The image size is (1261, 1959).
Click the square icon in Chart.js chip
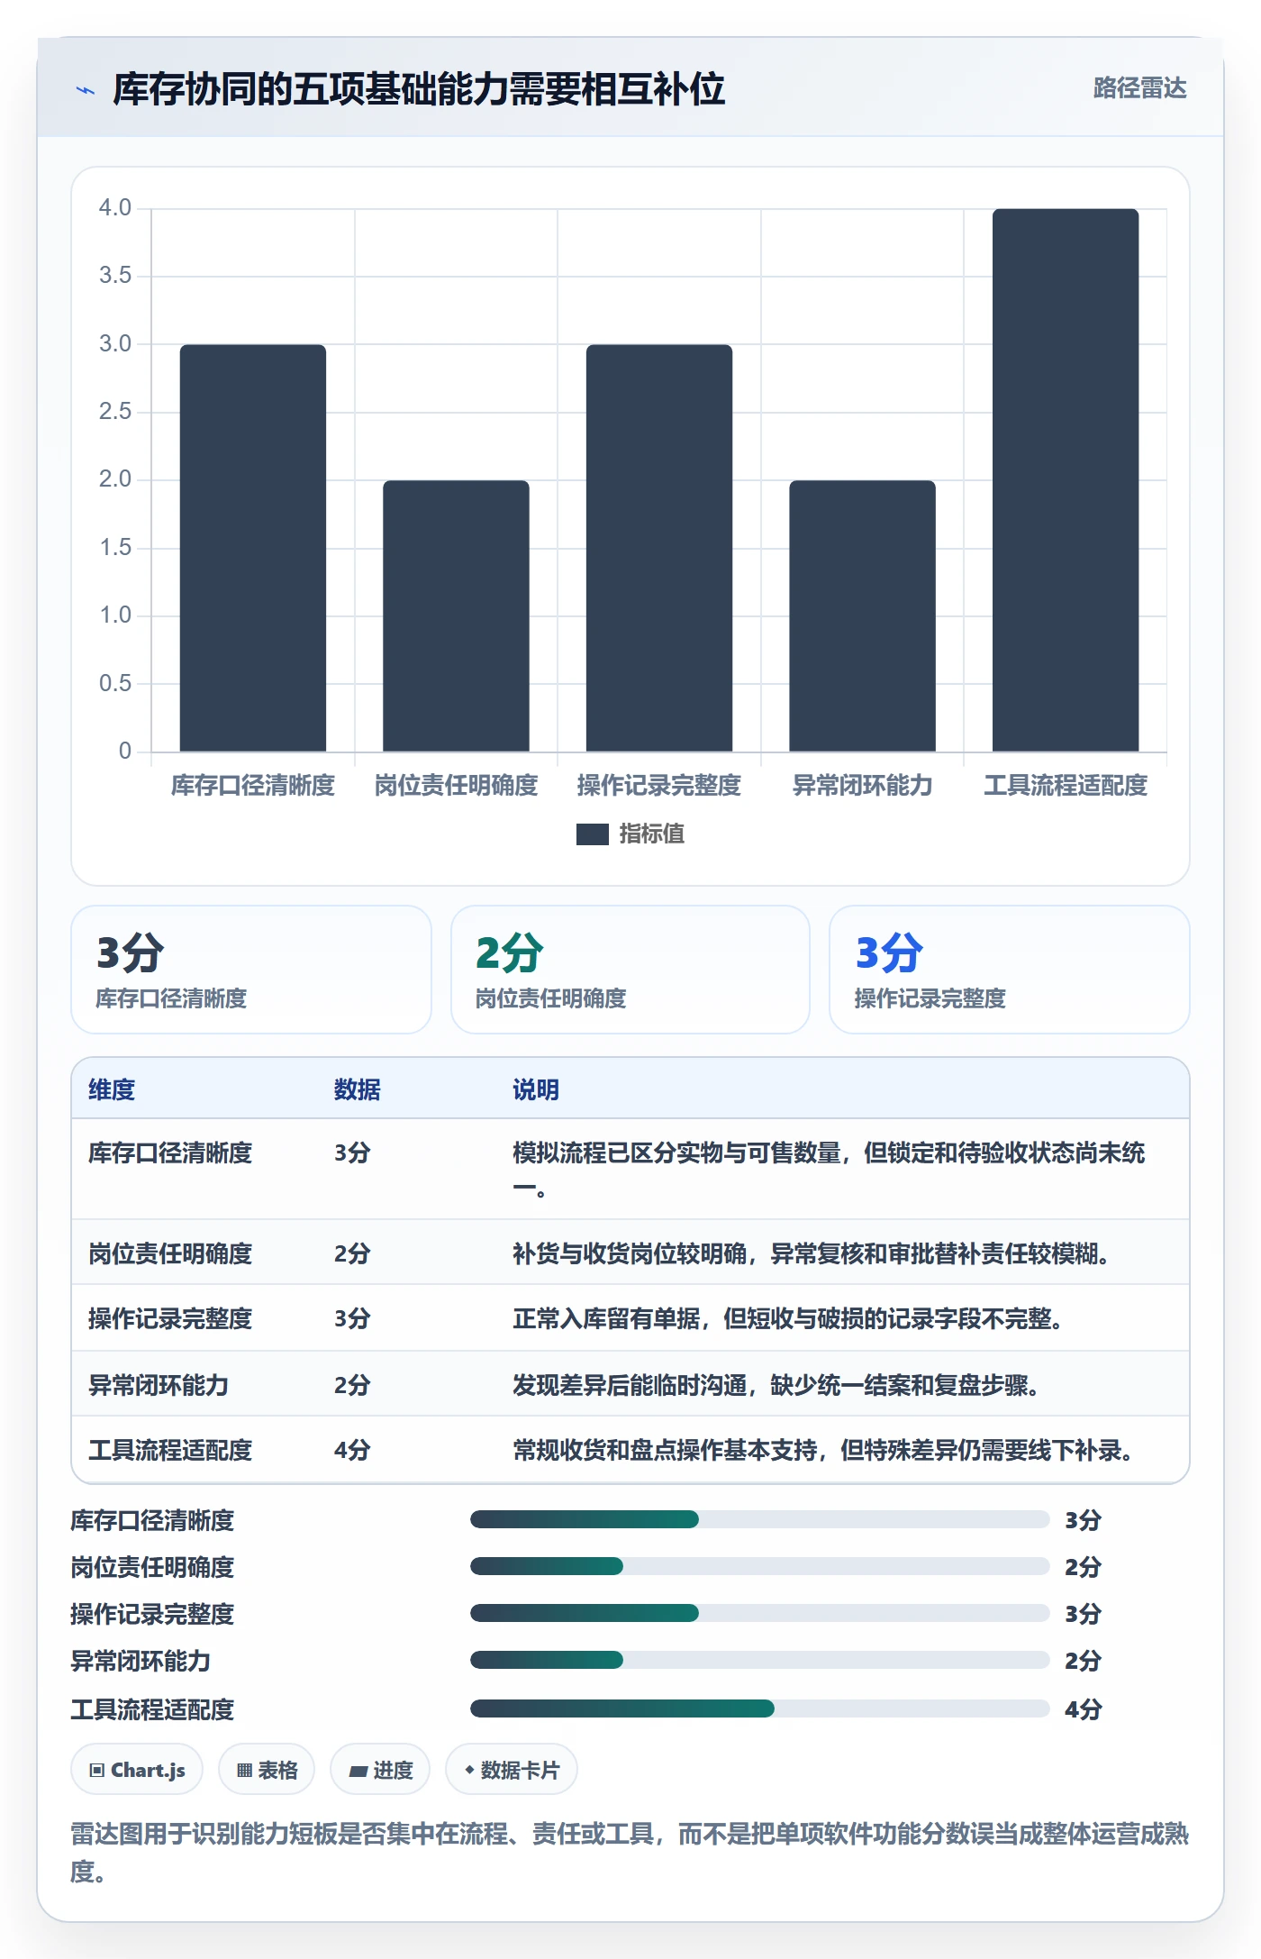click(x=97, y=1770)
